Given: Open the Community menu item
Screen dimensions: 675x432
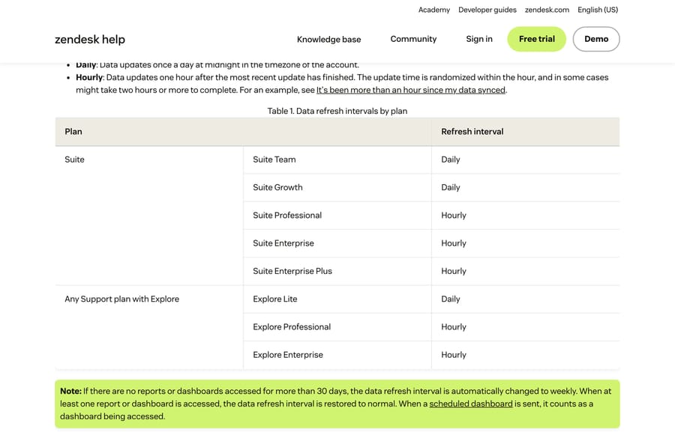Looking at the screenshot, I should coord(413,39).
